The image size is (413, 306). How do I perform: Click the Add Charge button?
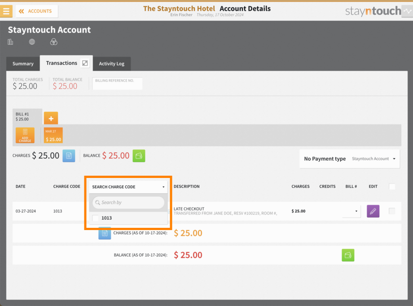pos(25,135)
